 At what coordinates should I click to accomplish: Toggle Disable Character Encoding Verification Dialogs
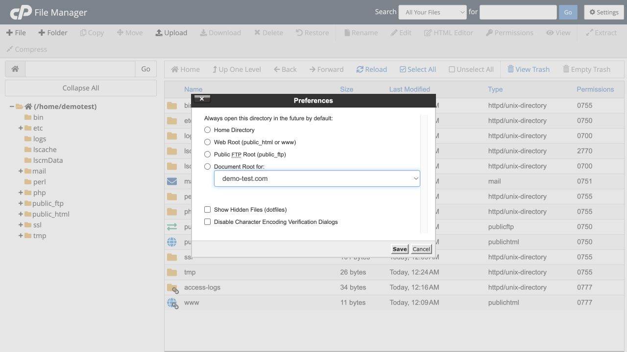[208, 222]
